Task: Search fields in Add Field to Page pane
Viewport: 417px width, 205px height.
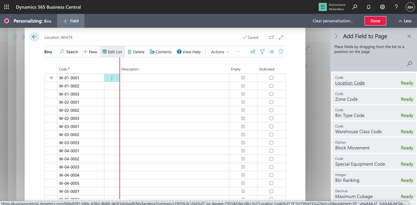Action: [409, 63]
